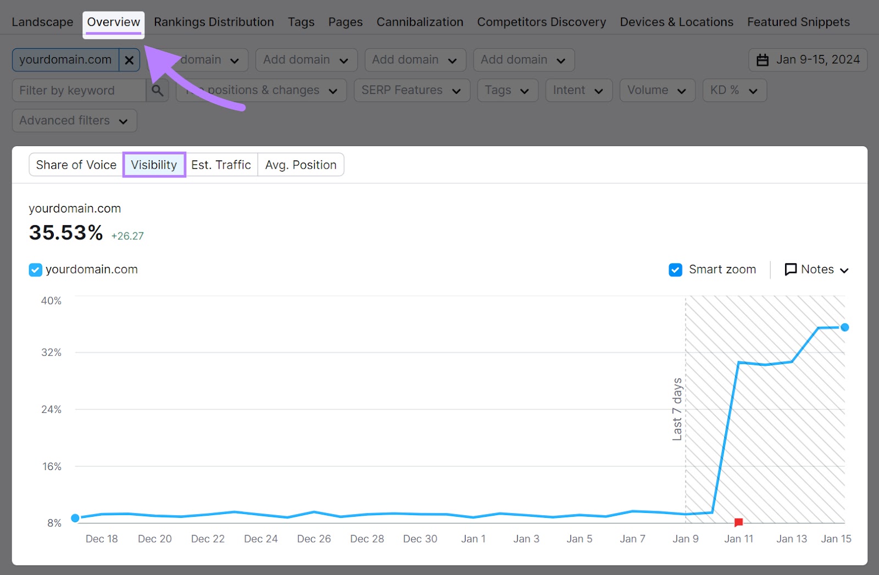Select the Visibility metric button
879x575 pixels.
click(154, 165)
